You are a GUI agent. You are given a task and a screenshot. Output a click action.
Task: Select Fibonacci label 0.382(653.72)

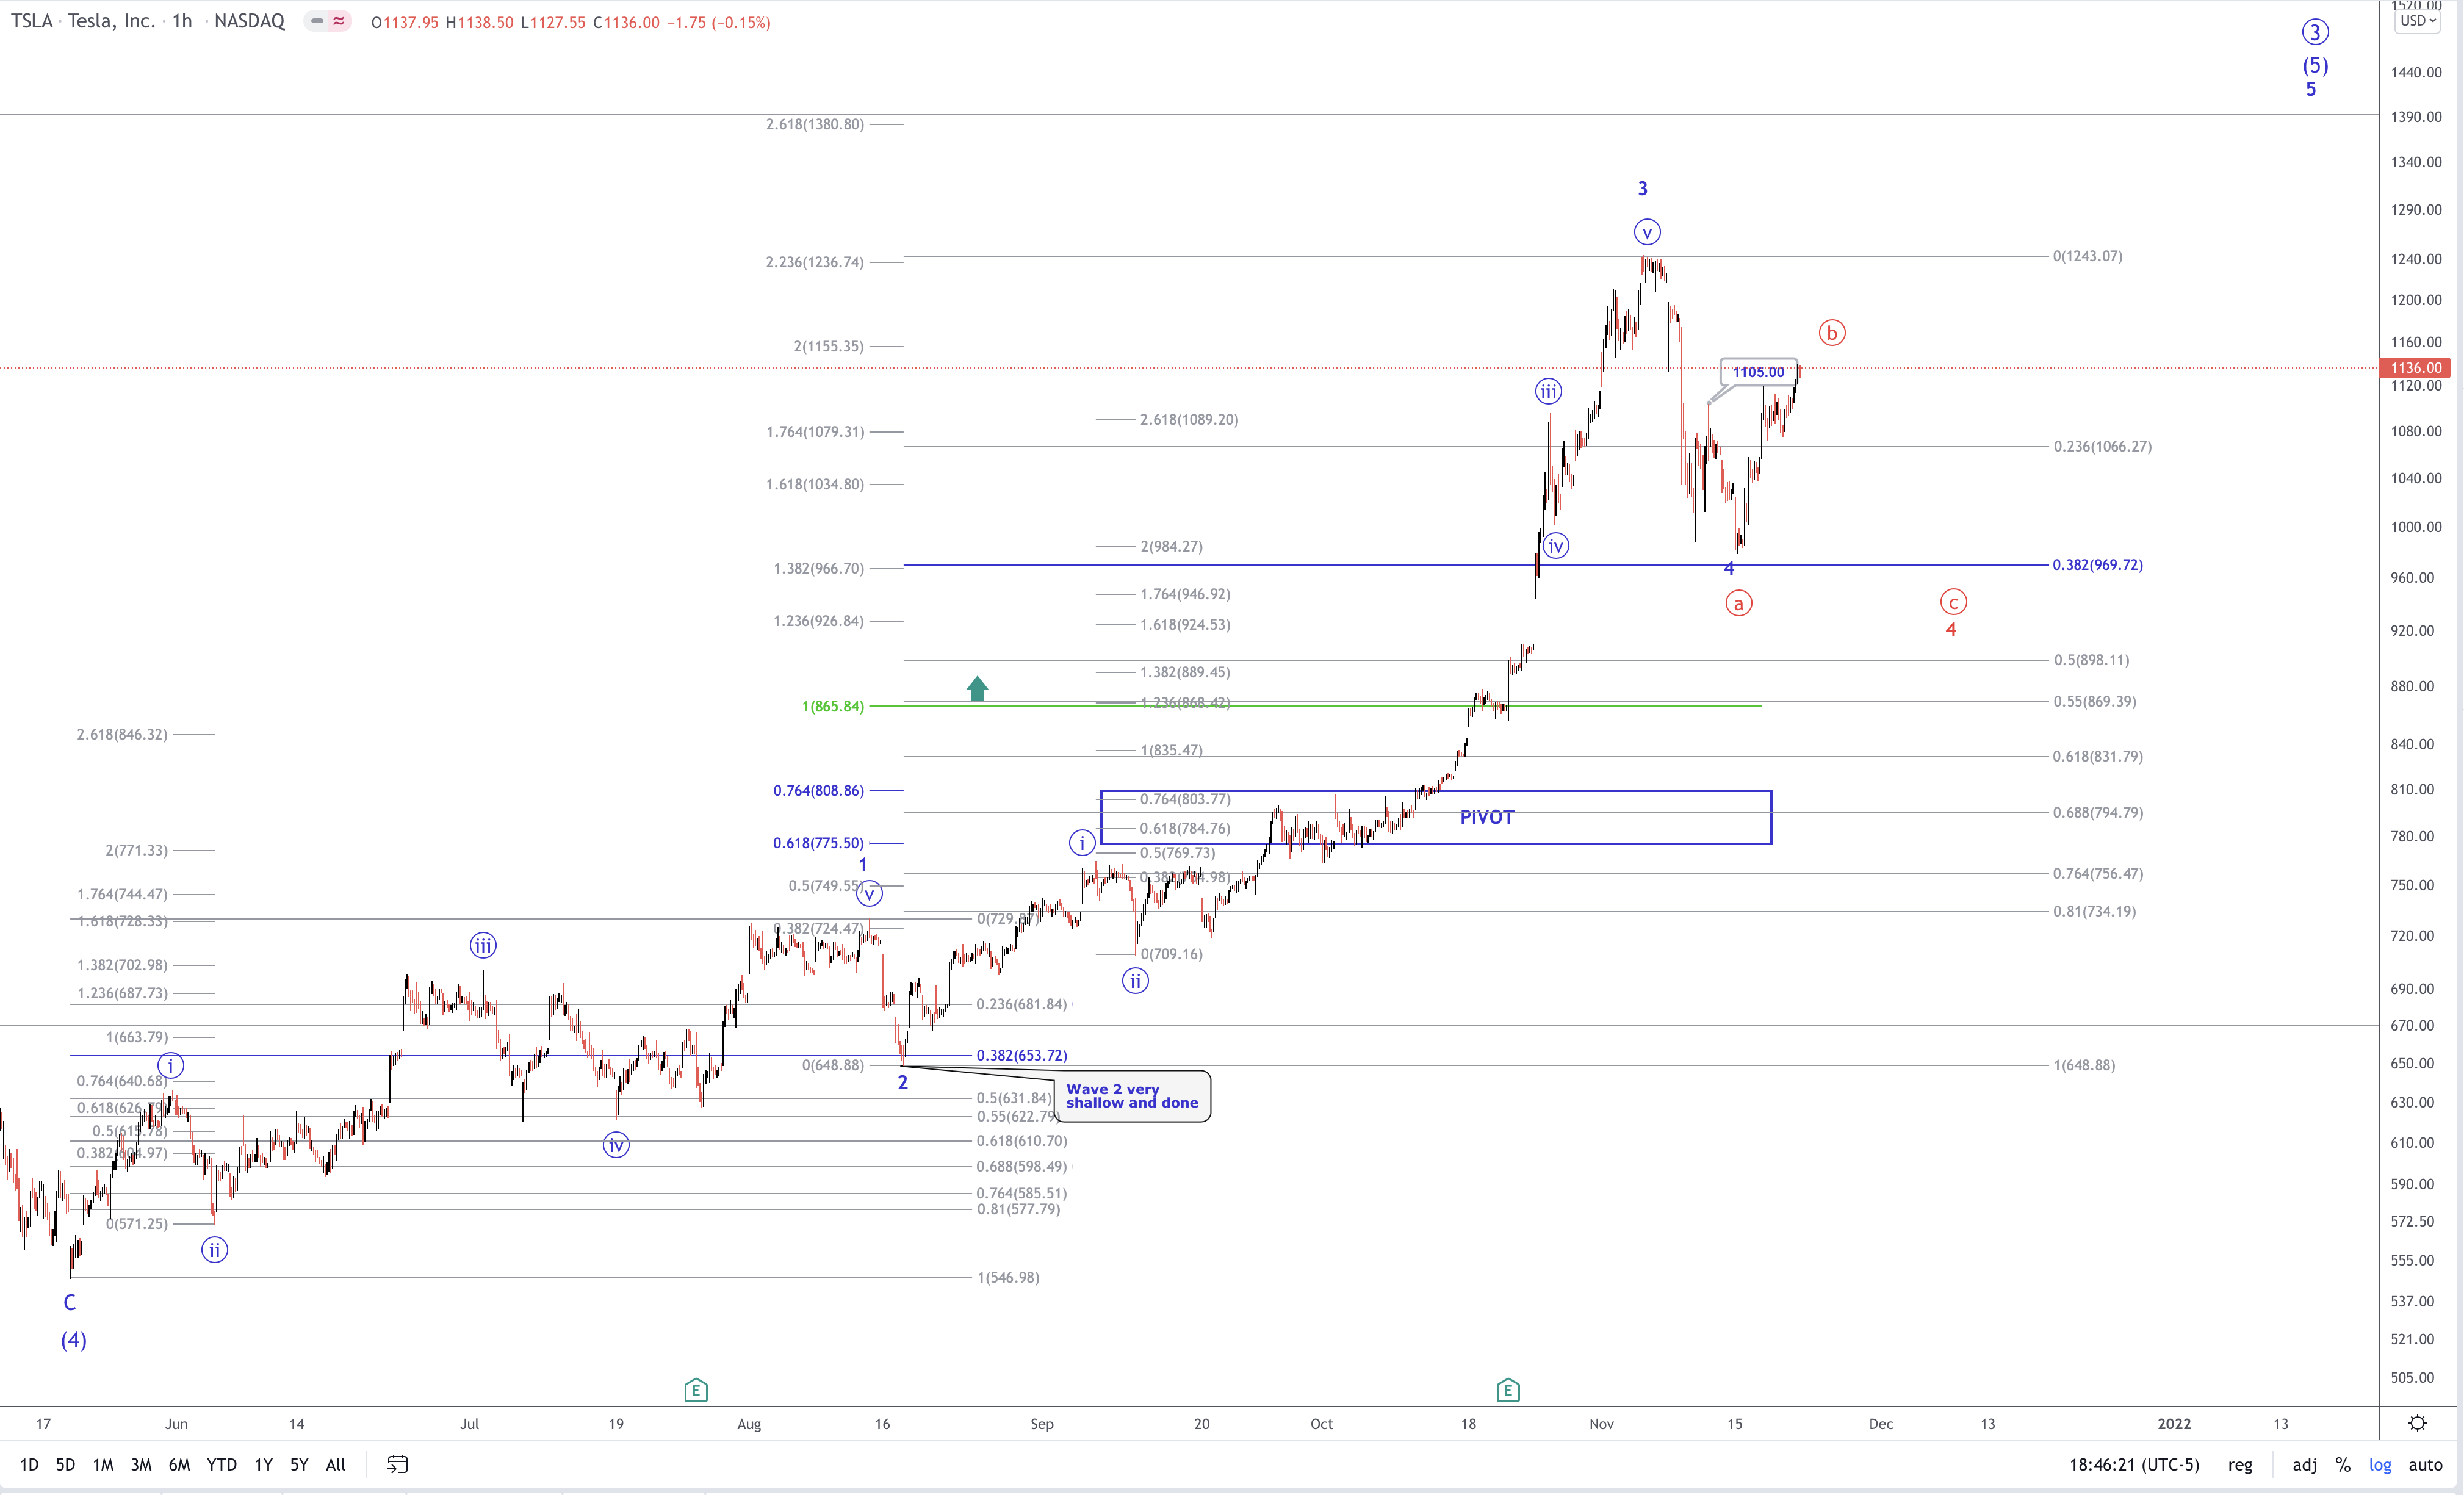tap(1021, 1055)
